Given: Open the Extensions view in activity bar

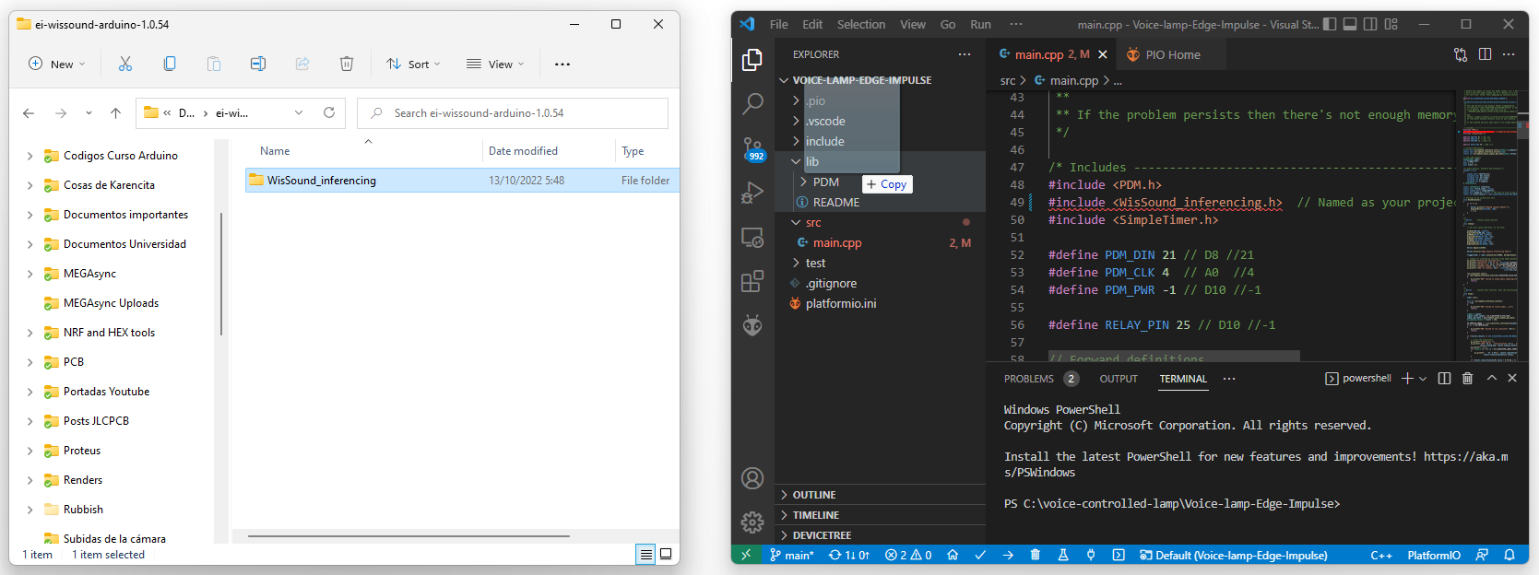Looking at the screenshot, I should 752,281.
